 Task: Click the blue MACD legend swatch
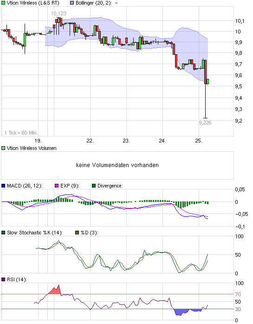pyautogui.click(x=3, y=186)
